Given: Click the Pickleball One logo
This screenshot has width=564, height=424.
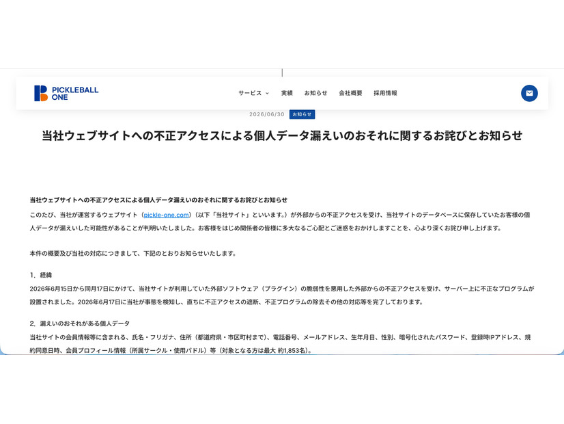Looking at the screenshot, I should click(66, 93).
